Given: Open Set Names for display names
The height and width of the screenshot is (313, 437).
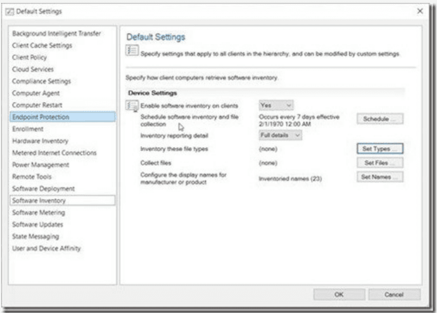Looking at the screenshot, I should click(379, 177).
